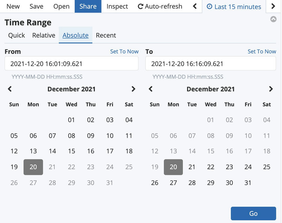Click the To date input field
This screenshot has width=282, height=223.
tap(210, 64)
